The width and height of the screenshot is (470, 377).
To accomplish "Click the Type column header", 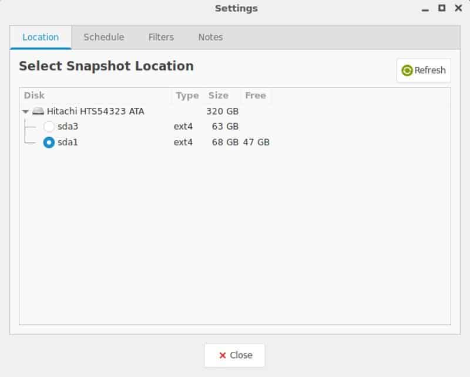I will coord(187,96).
